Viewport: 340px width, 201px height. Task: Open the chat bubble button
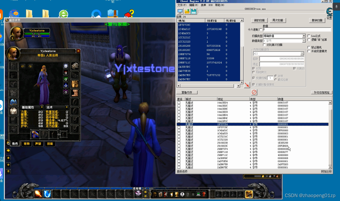(8, 150)
